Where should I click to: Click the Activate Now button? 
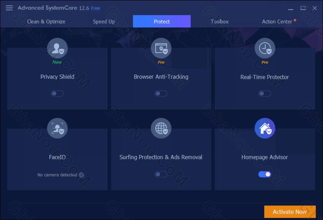pos(290,212)
